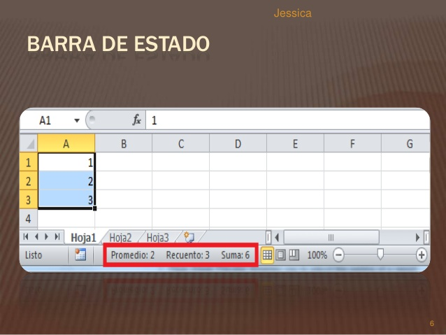Go to previous sheet tab arrow
Image resolution: width=446 pixels, height=335 pixels.
[36, 236]
